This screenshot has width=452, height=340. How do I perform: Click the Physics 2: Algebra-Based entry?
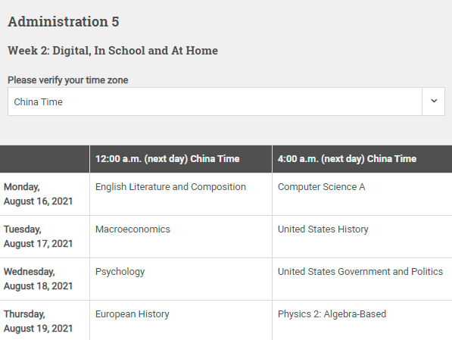click(332, 314)
